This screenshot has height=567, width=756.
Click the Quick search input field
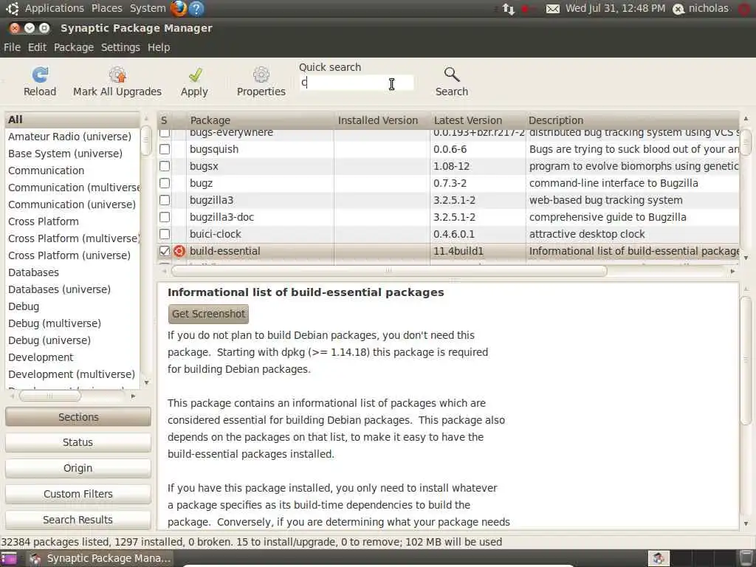point(357,83)
